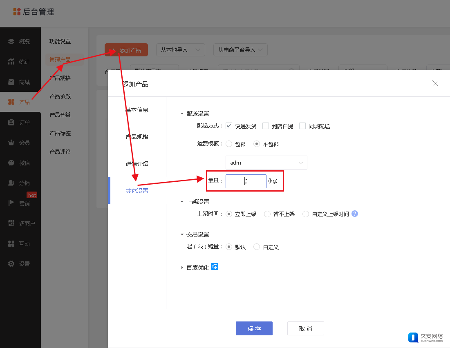Click the 重量 weight input field
The image size is (450, 348).
[x=246, y=181]
